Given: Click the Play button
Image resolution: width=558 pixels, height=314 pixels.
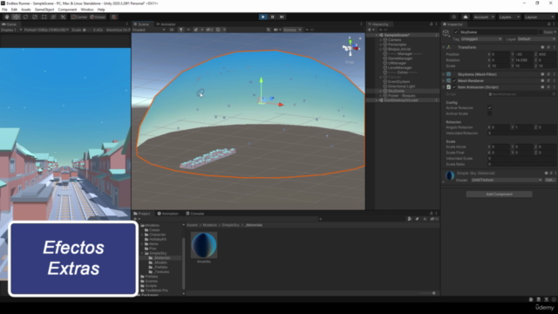Looking at the screenshot, I should (x=263, y=17).
